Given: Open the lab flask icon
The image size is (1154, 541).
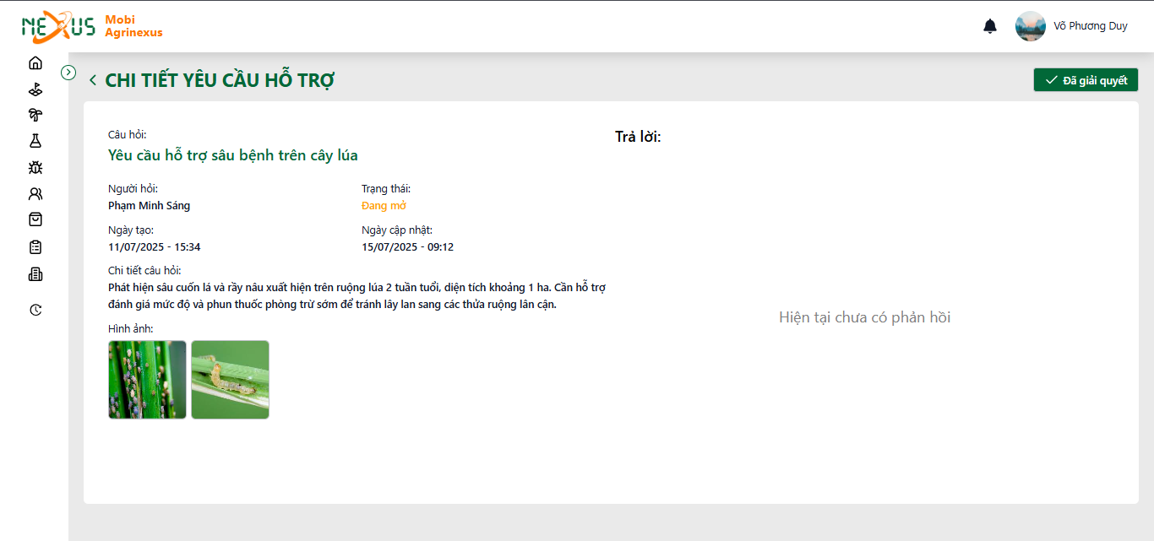Looking at the screenshot, I should (35, 141).
